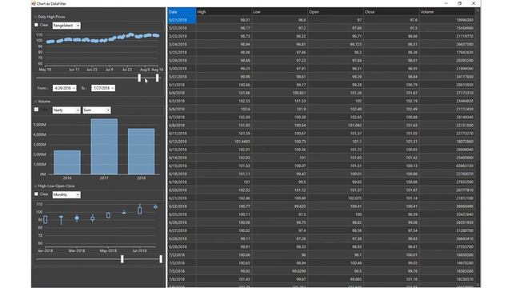Click right handle of Daily High range slider
Screen dimensions: 512x288
tap(158, 78)
